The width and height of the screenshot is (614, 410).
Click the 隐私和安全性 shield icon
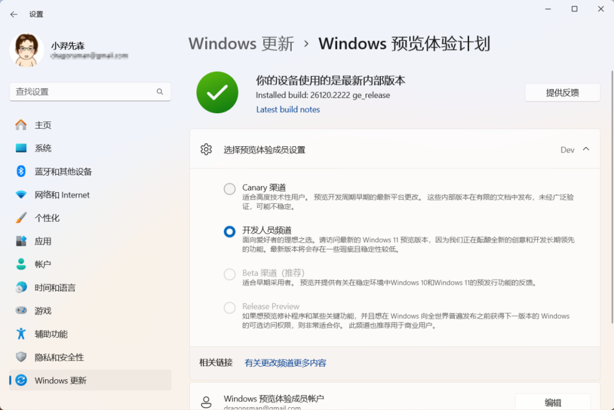[x=21, y=357]
